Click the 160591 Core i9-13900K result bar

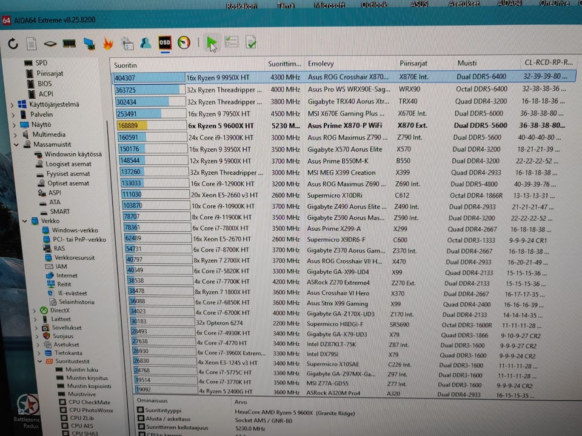(x=152, y=137)
